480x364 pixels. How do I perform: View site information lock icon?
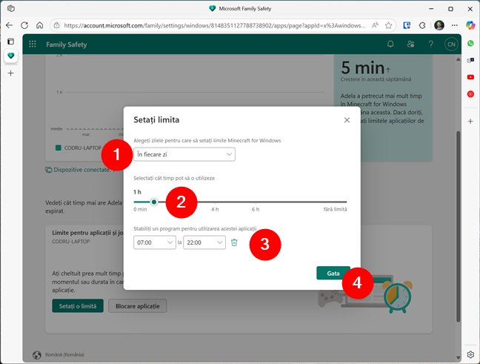click(56, 26)
